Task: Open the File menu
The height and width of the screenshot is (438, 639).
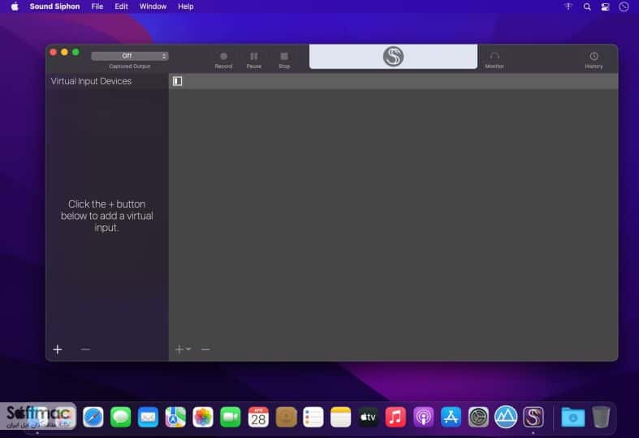Action: [97, 6]
